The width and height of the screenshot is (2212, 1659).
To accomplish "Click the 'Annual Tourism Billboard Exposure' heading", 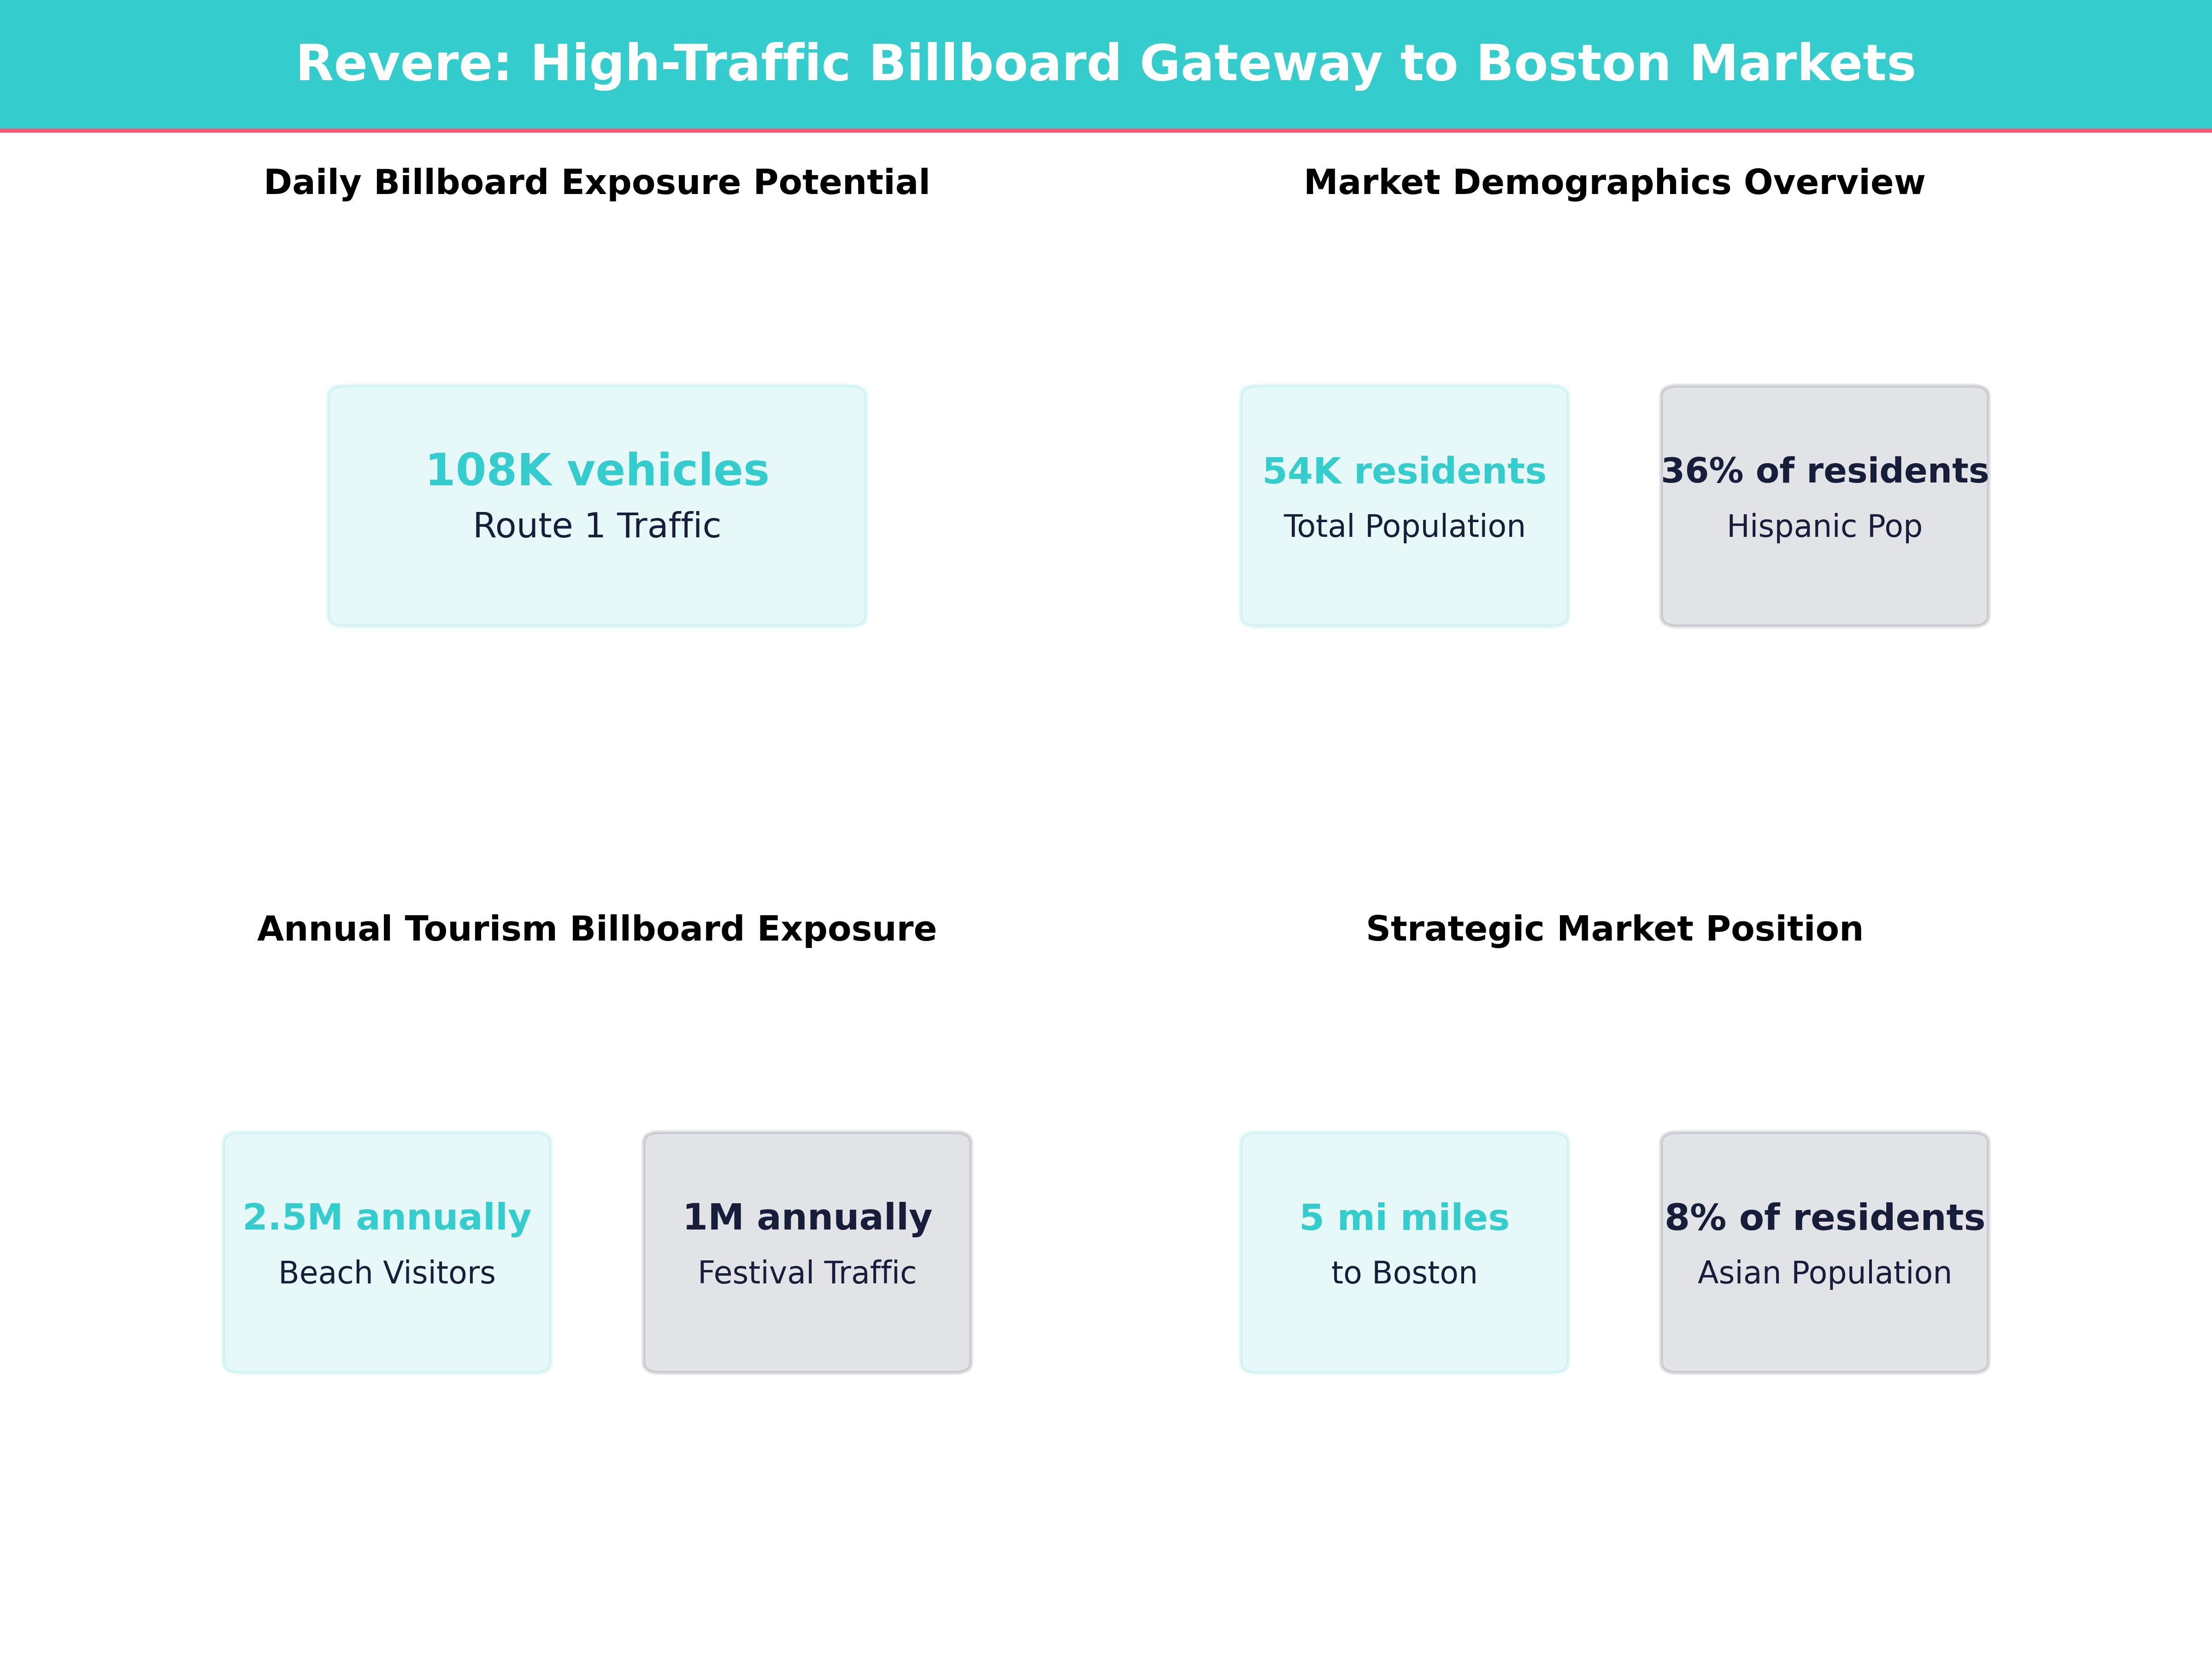I will tap(597, 929).
